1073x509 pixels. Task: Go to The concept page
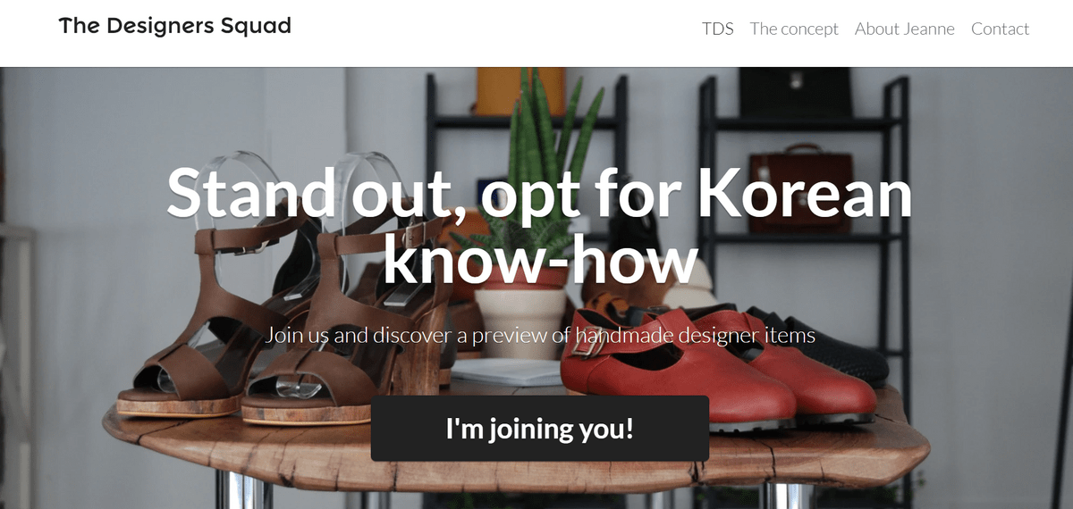pos(794,29)
